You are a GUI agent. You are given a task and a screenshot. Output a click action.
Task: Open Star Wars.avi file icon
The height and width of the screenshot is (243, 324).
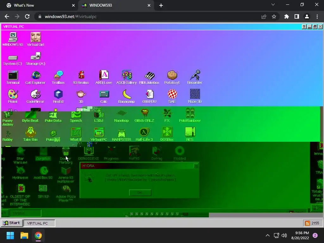click(x=20, y=155)
